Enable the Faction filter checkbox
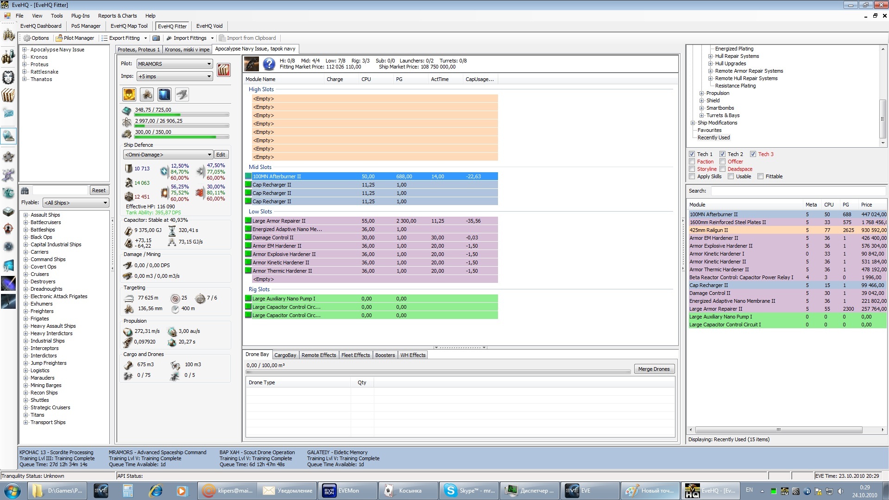The height and width of the screenshot is (500, 889). (692, 162)
